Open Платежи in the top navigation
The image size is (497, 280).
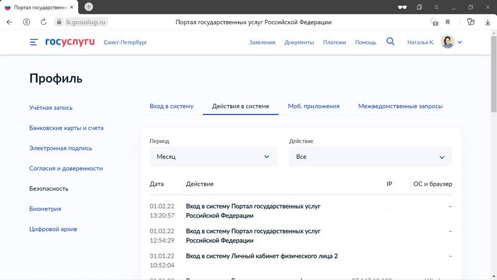334,42
